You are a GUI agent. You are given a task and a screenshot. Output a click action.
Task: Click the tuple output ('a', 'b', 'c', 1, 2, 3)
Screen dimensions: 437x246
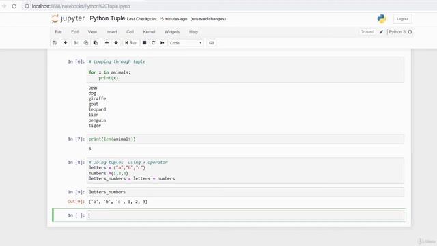[x=118, y=202]
